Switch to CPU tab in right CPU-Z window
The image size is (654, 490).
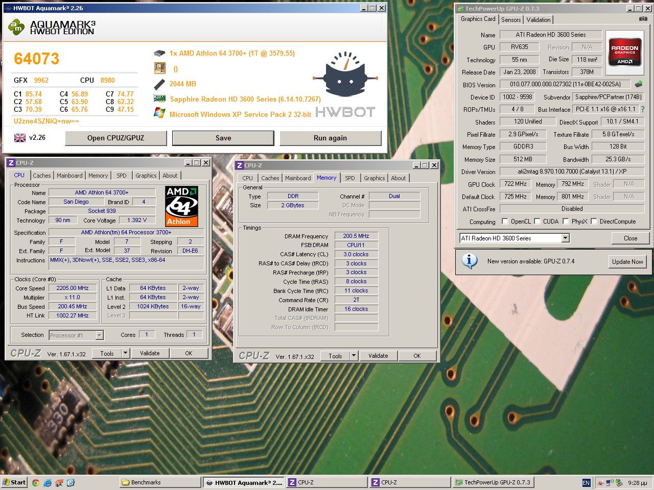click(248, 178)
